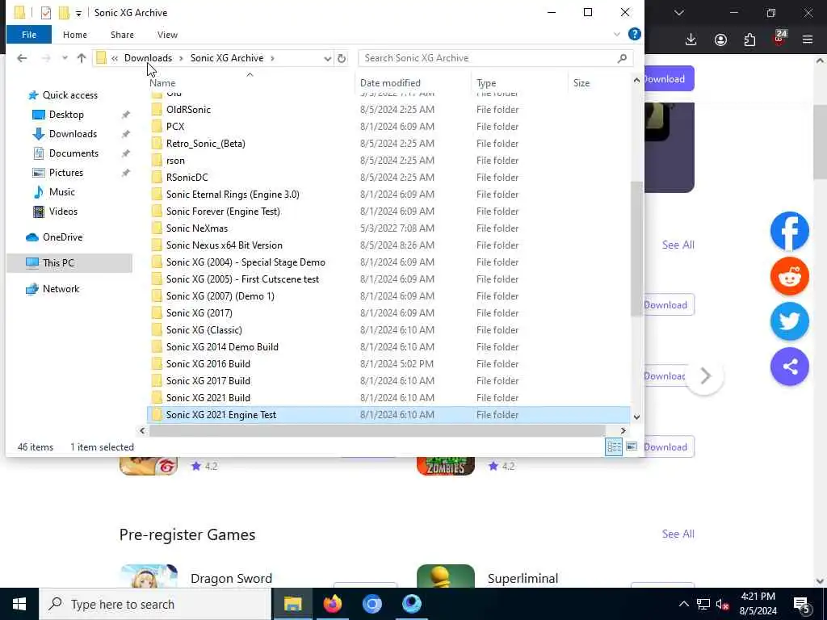Click the search magnifier in Explorer

[x=623, y=58]
